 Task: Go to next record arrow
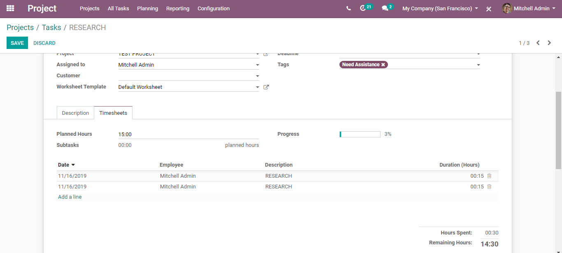pos(549,43)
